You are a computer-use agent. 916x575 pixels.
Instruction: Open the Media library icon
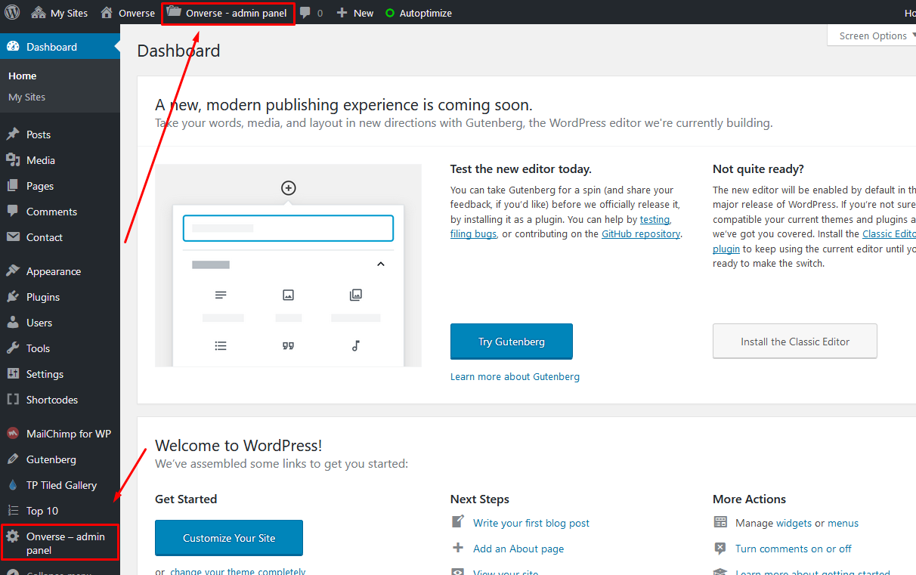[13, 160]
